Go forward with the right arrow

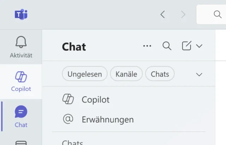(x=183, y=14)
